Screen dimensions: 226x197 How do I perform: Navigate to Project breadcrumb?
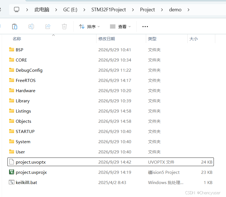click(148, 10)
